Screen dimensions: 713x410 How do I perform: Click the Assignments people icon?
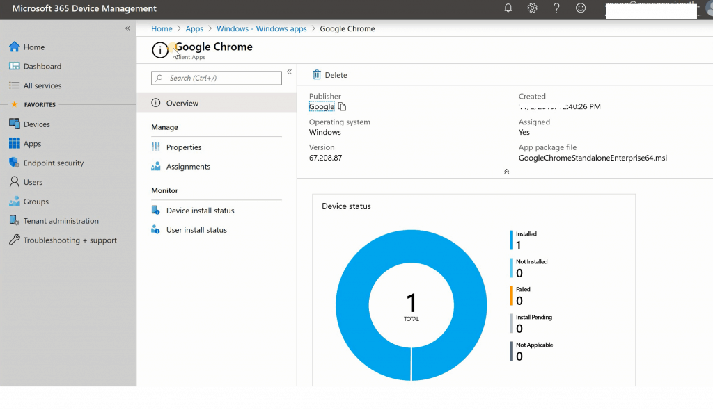coord(156,166)
